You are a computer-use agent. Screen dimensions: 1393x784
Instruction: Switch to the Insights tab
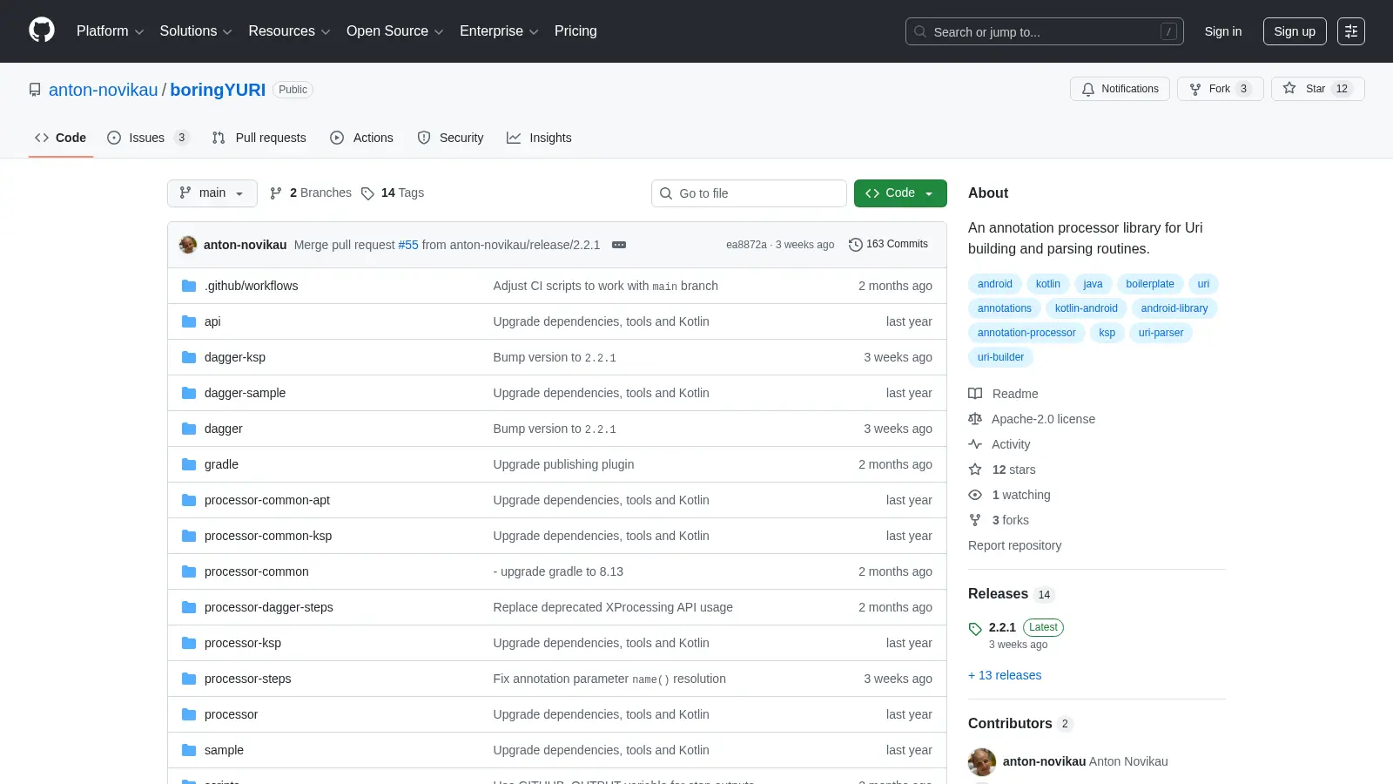point(539,138)
